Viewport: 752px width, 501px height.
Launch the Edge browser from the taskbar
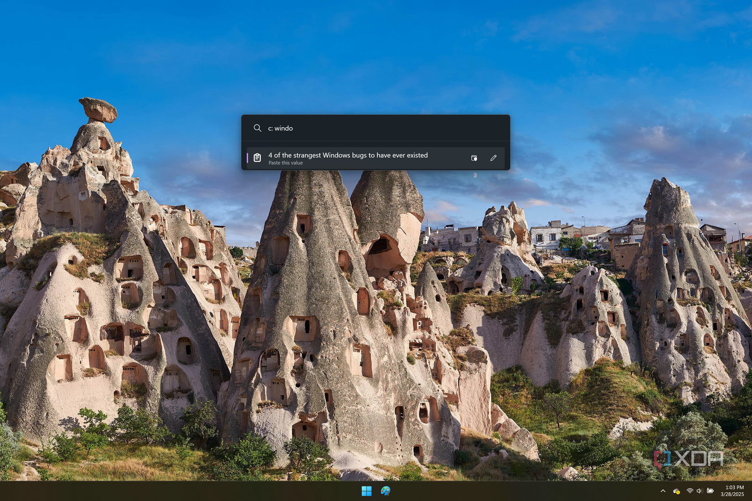tap(386, 491)
